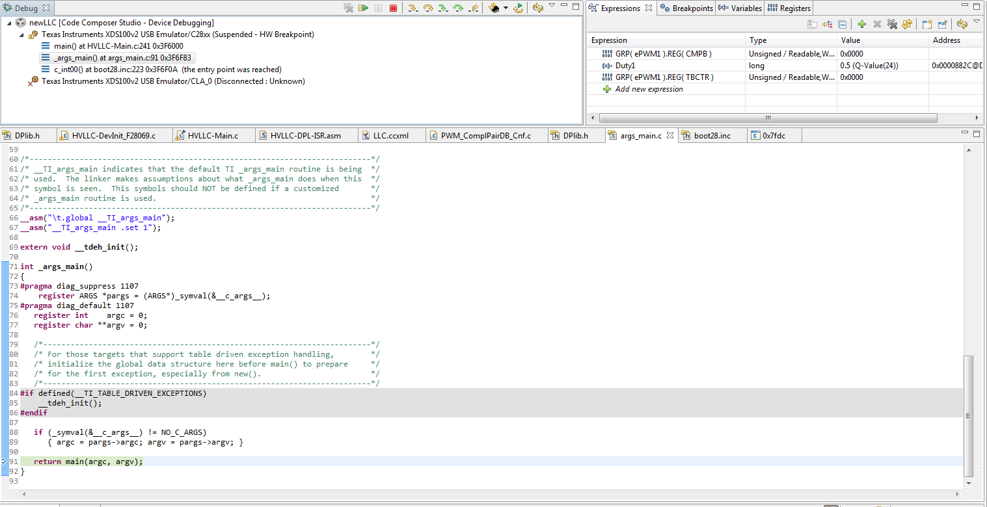Click green Assembly Step Into icon
The width and height of the screenshot is (987, 507).
[443, 8]
